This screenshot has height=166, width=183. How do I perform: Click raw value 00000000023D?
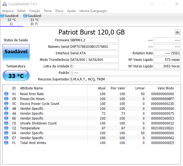(x=162, y=104)
